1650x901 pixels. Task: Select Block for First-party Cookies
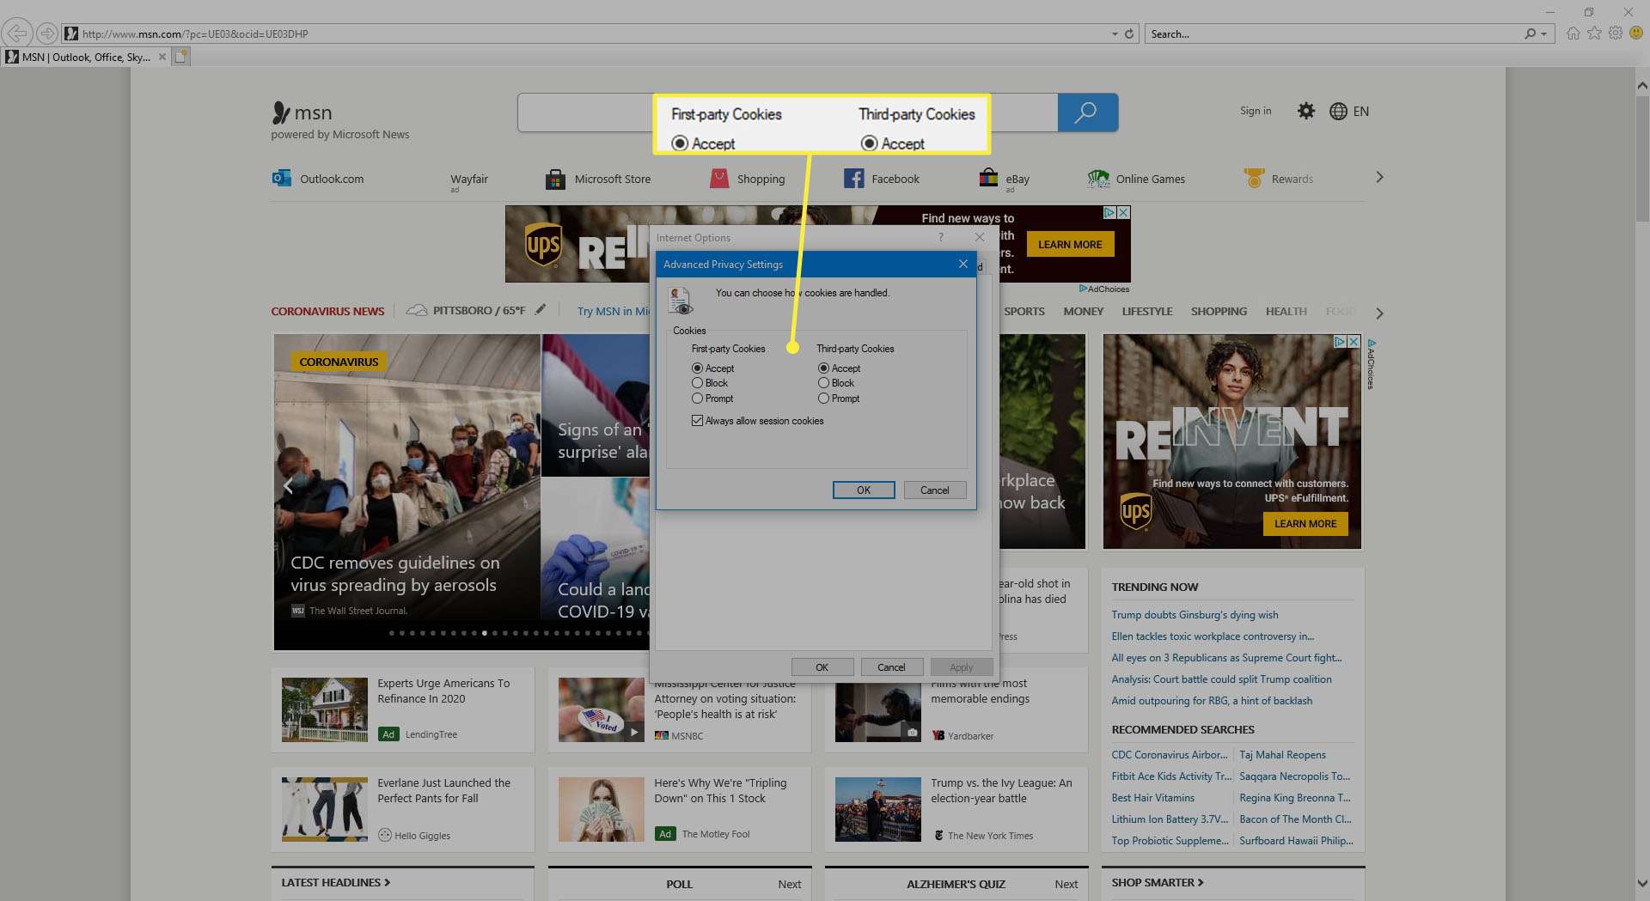[x=697, y=383]
